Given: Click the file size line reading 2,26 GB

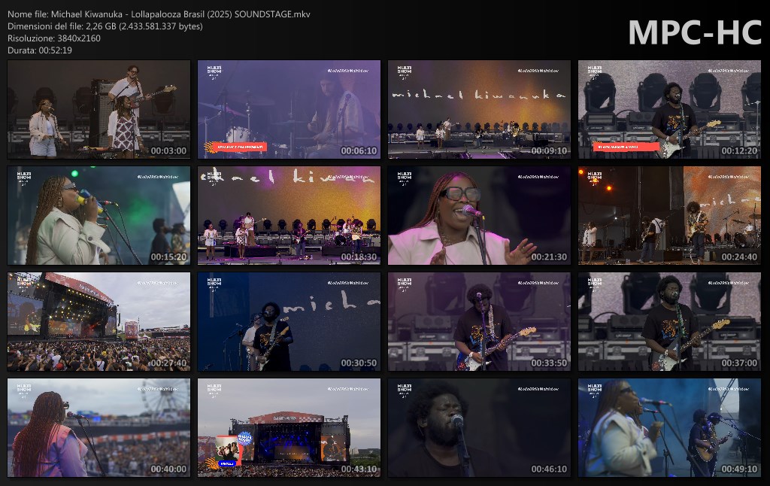Looking at the screenshot, I should click(105, 26).
